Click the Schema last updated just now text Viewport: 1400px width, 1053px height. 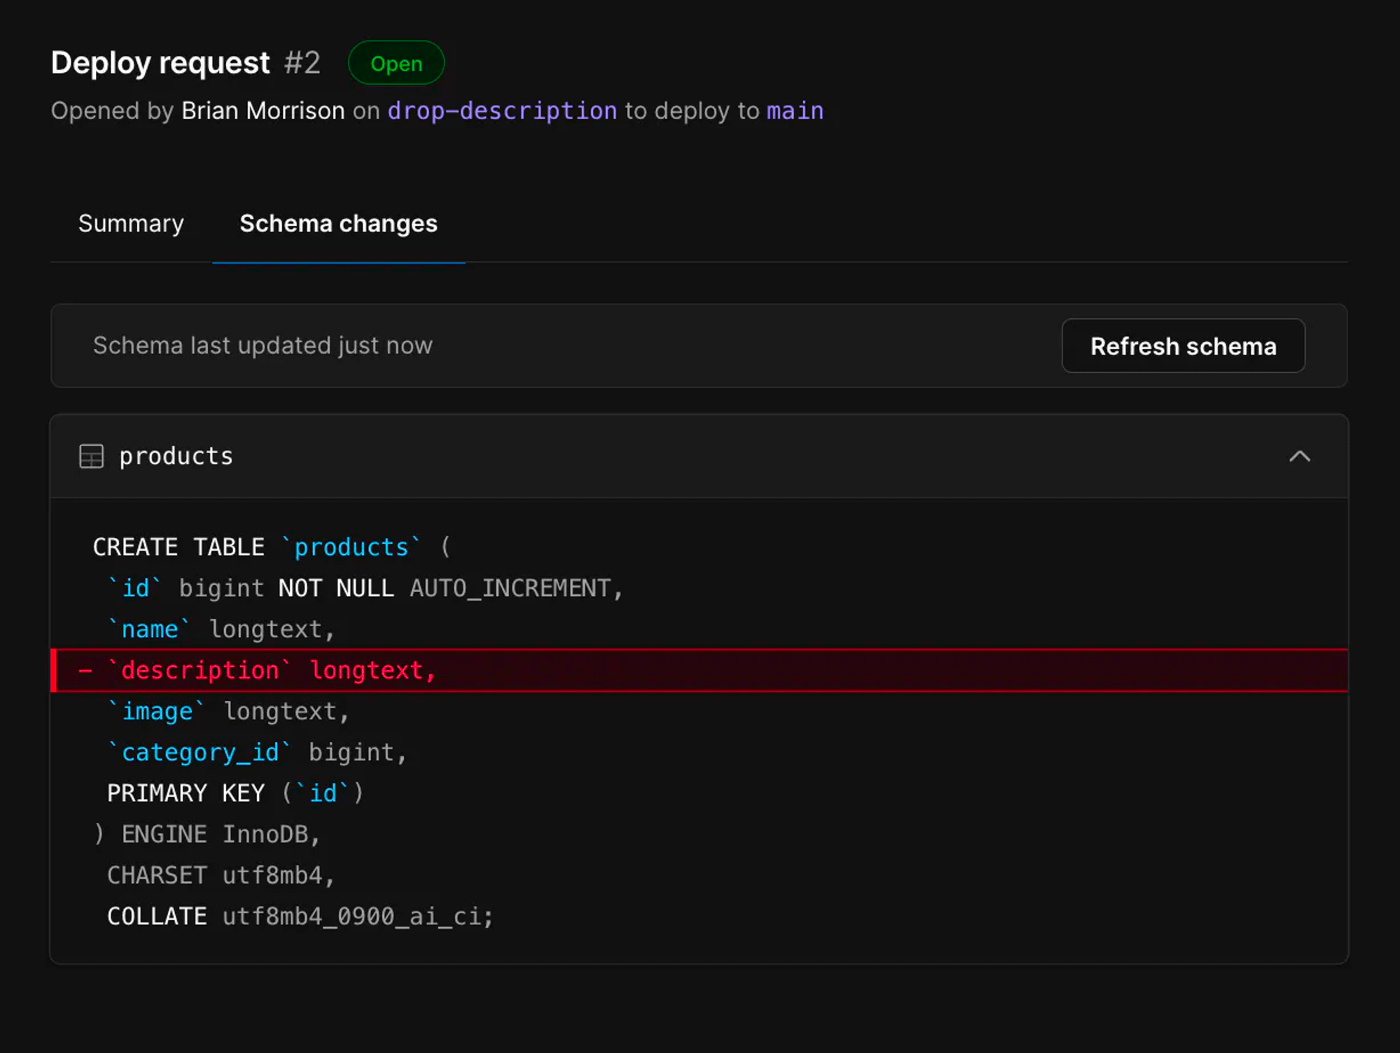[x=262, y=346]
